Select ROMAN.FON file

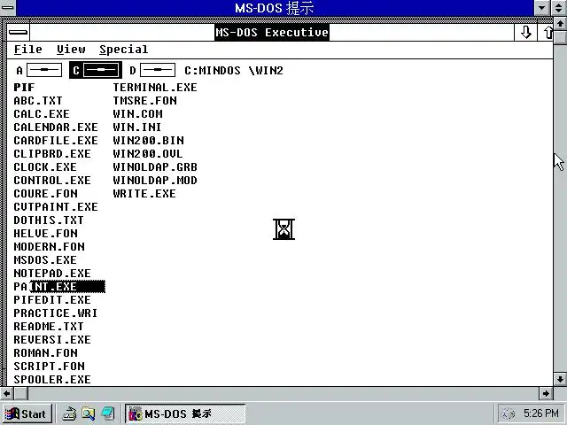(x=45, y=353)
